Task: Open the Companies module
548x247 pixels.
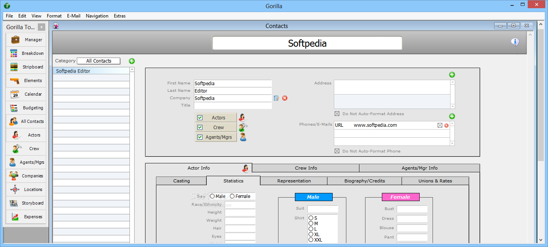Action: tap(26, 176)
